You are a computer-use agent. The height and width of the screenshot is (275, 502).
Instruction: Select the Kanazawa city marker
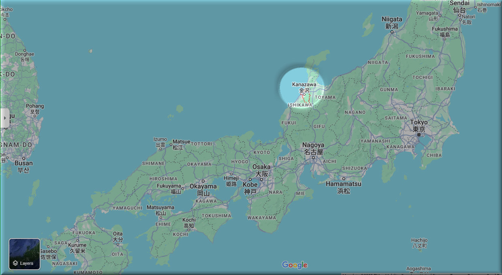point(304,95)
